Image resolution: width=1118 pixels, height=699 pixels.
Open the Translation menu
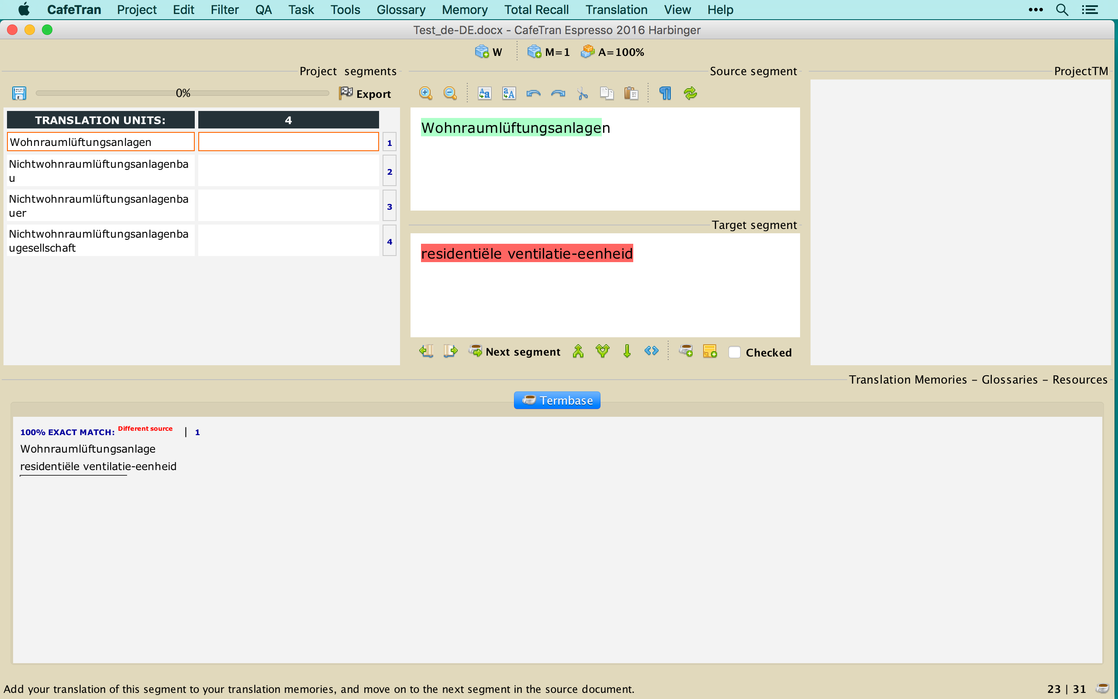click(x=616, y=10)
